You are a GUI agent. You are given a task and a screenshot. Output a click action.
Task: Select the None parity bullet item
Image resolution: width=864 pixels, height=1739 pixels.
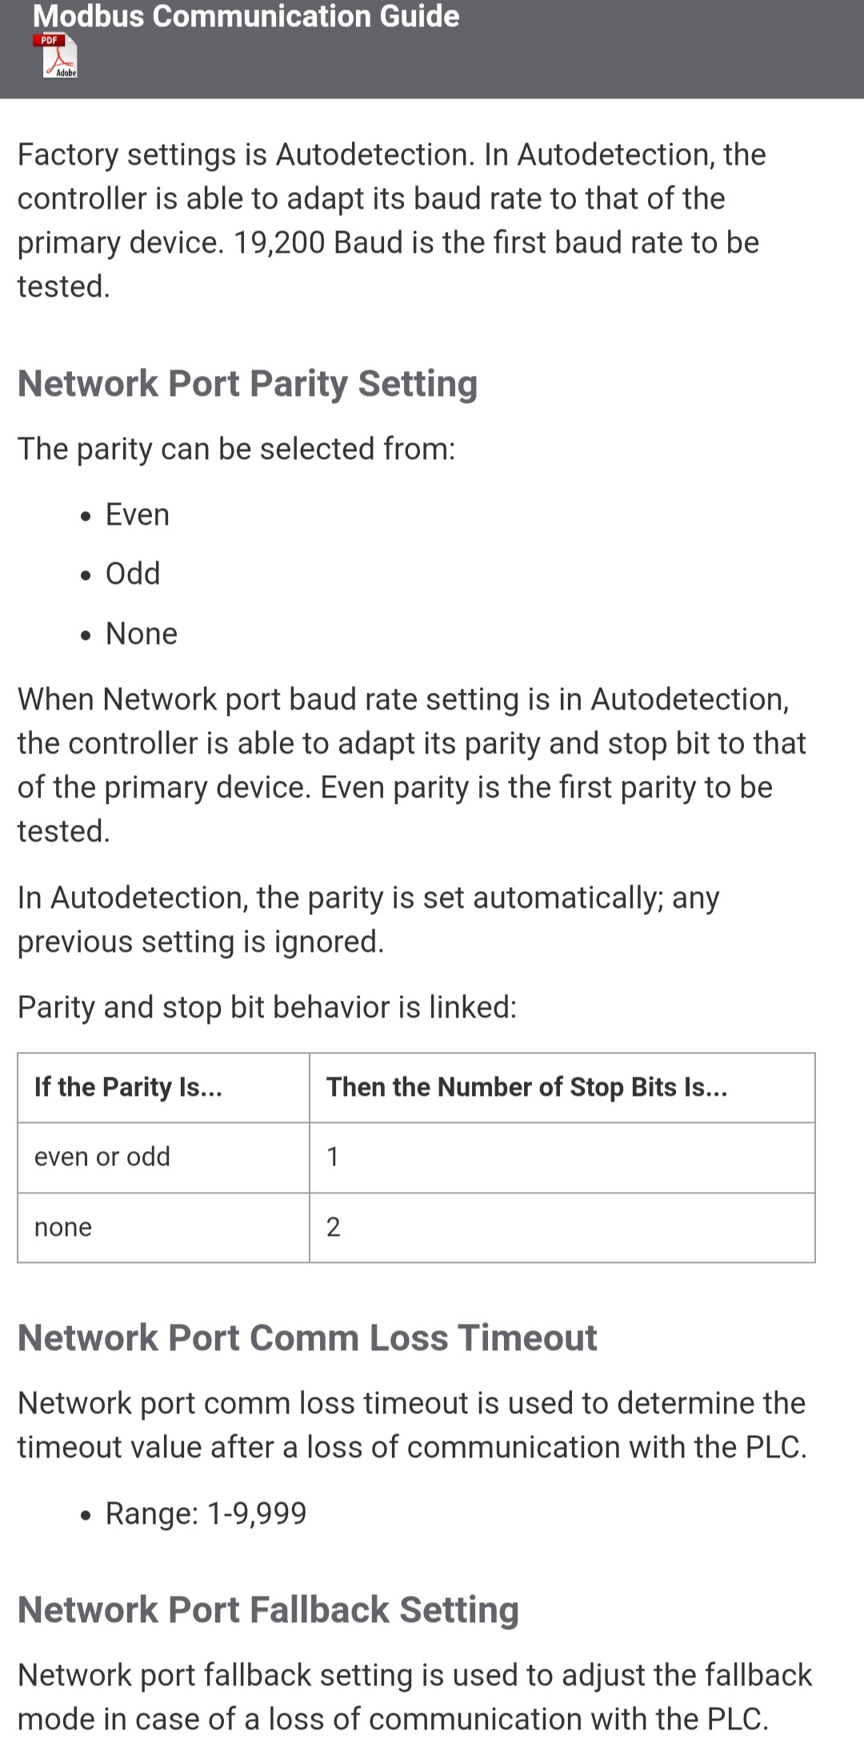[x=141, y=634]
